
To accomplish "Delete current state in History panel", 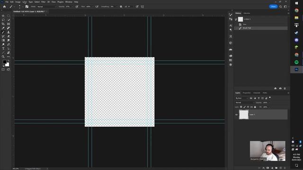I will (x=285, y=88).
